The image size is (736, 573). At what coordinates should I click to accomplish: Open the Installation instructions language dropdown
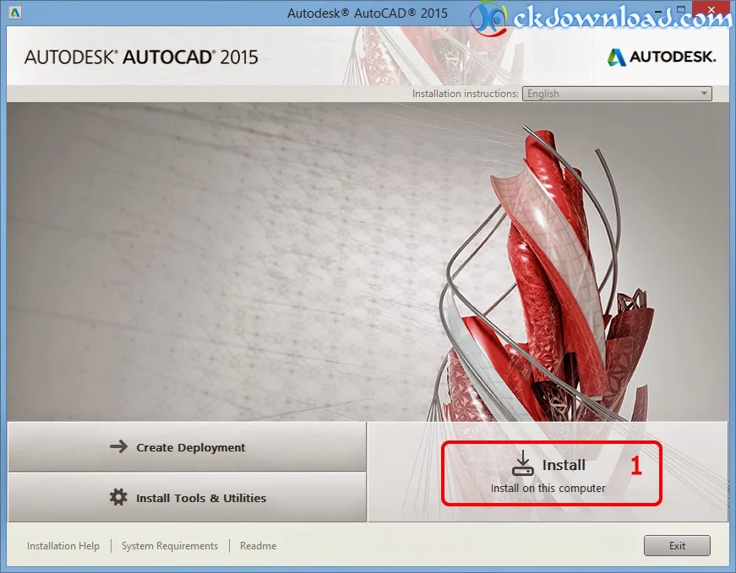[x=617, y=94]
